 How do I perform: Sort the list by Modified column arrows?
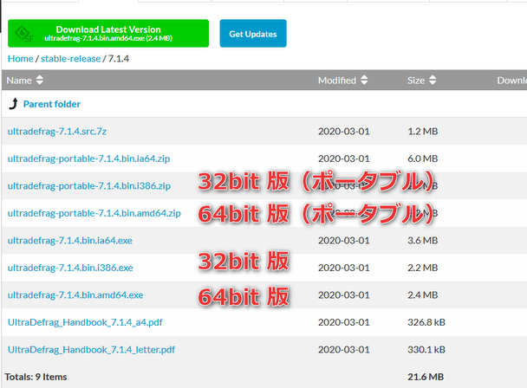[364, 81]
